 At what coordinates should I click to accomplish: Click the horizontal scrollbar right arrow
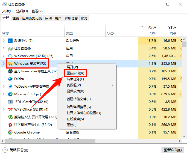(x=180, y=141)
